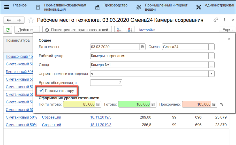Screen dimensions: 236x145
Task: Add page to favorites with star icon
Action: click(31, 20)
